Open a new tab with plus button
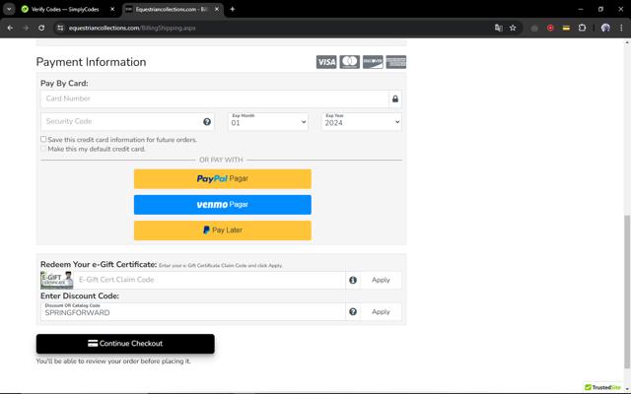Viewport: 631px width, 394px height. pyautogui.click(x=233, y=9)
